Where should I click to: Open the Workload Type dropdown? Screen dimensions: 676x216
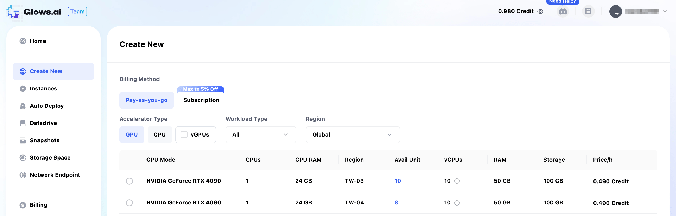tap(261, 135)
